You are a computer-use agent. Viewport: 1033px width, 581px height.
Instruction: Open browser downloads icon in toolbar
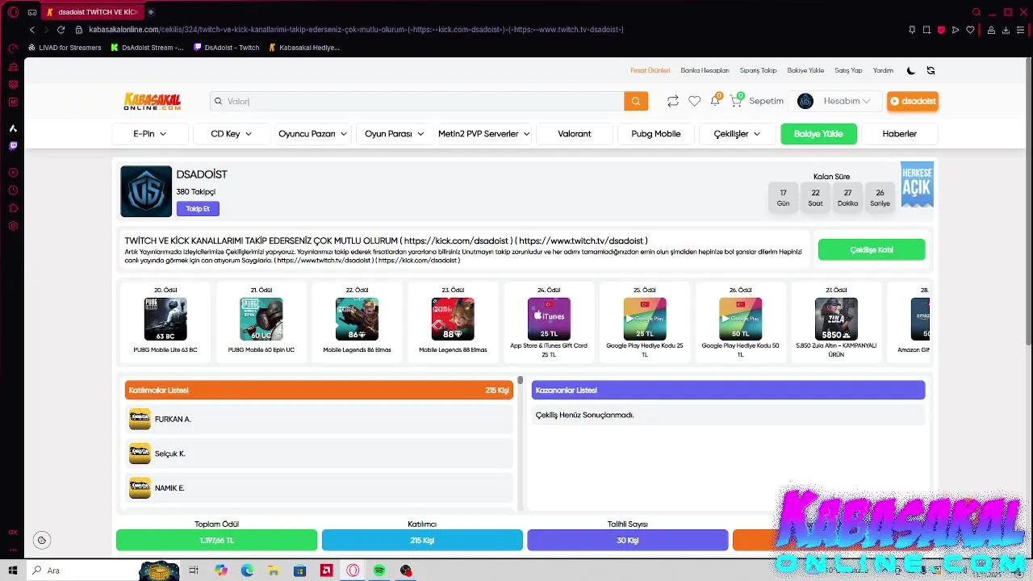coord(1006,30)
